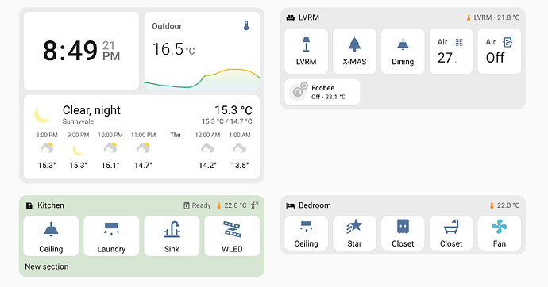This screenshot has width=548, height=287.
Task: Click the bathtub icon Closet tile
Action: (x=451, y=226)
